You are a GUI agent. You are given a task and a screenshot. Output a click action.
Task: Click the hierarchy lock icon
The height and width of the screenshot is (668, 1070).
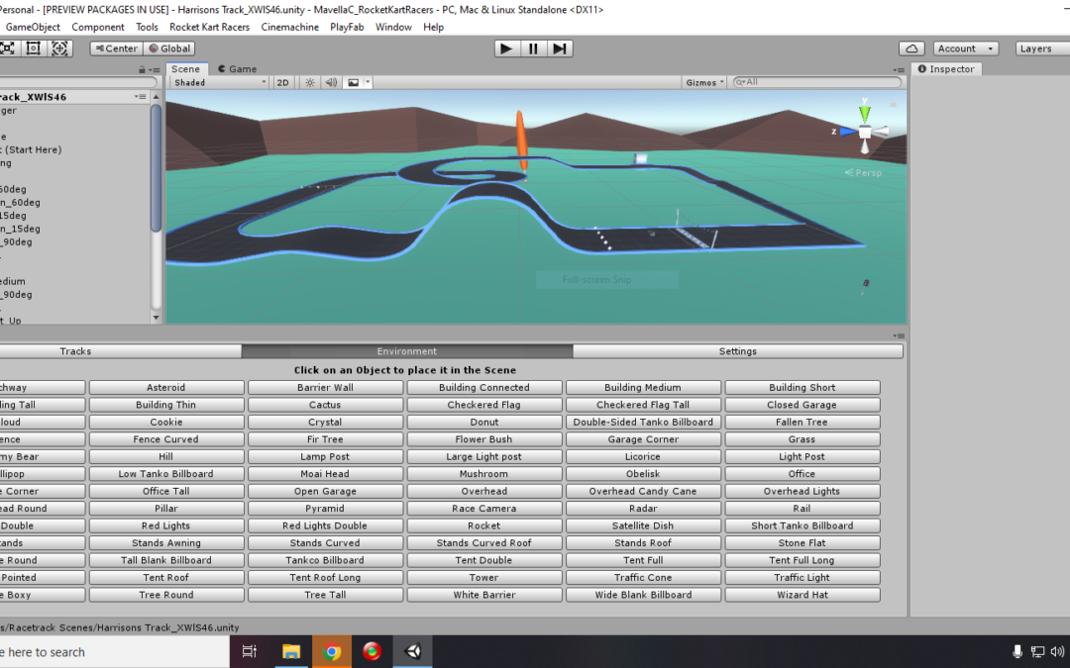142,69
